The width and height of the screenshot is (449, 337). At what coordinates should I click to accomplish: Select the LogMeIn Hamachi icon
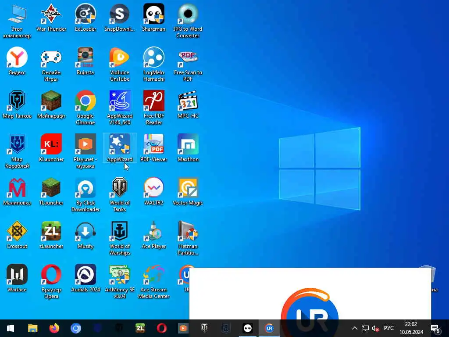point(154,64)
